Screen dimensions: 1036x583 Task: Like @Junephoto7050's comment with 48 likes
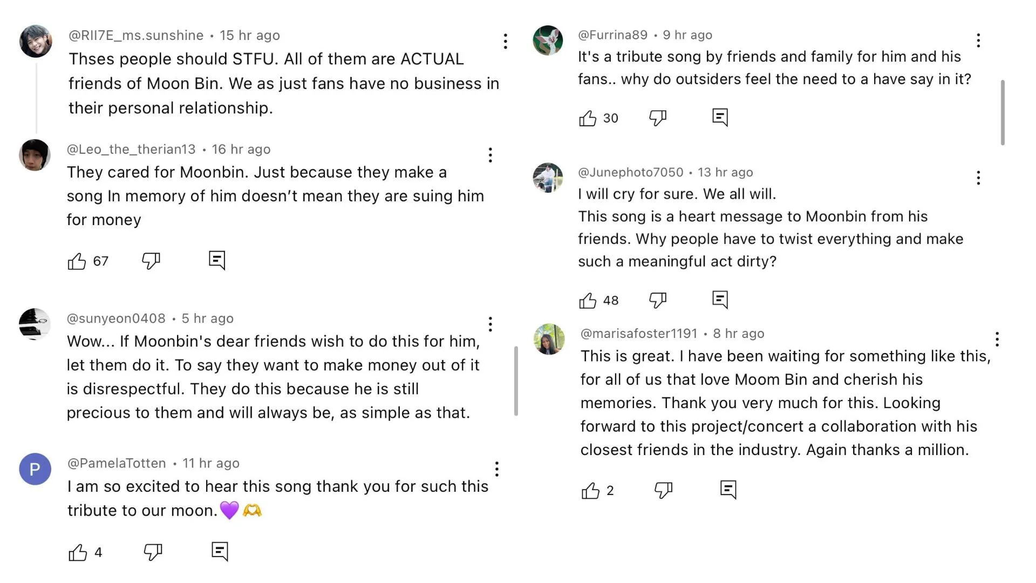[x=588, y=300]
